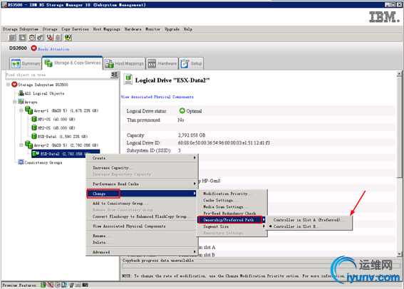404x289 pixels.
Task: Switch to the Summary tab
Action: 26,63
